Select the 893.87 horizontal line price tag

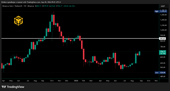click(x=162, y=38)
